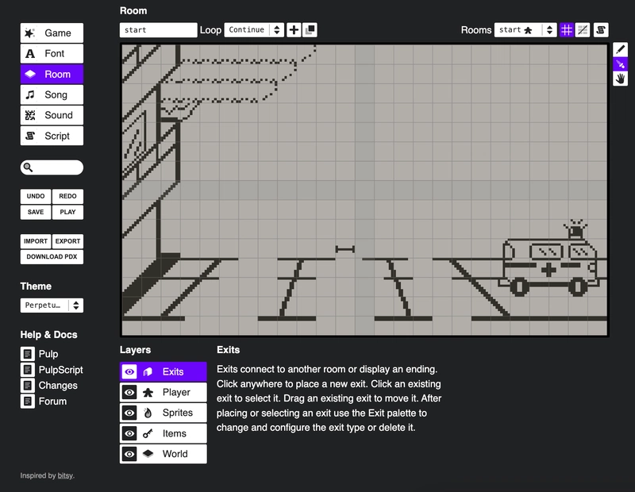The image size is (635, 492).
Task: Click the PulpScript document icon
Action: 28,370
